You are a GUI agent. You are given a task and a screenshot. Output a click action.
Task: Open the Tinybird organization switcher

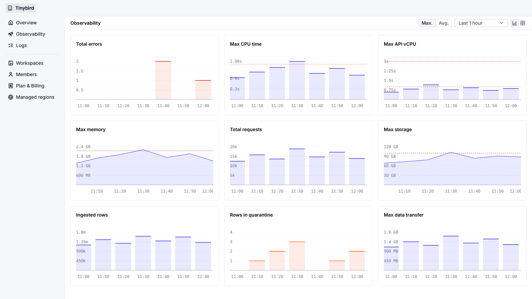click(21, 8)
